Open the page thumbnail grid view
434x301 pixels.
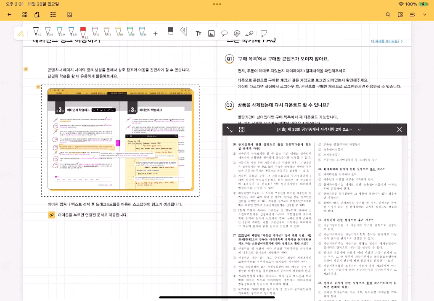pyautogui.click(x=25, y=15)
